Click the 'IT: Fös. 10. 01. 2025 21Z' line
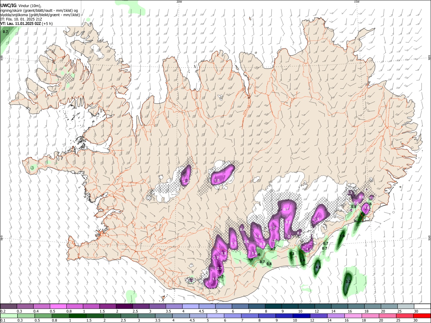 point(21,19)
